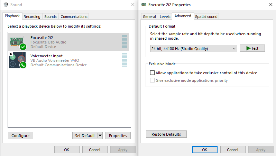Click the Focusrite 2i2 volume level meter
Viewport: 276px width, 156px height.
click(125, 42)
